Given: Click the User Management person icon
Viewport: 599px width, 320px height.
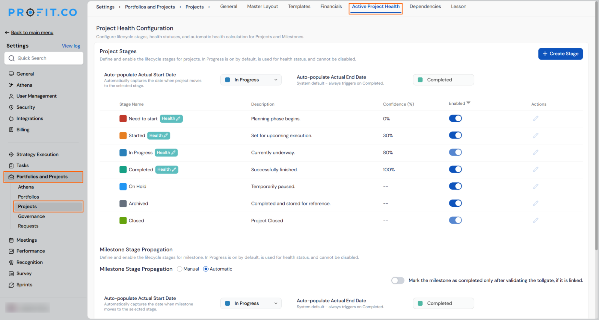Looking at the screenshot, I should (11, 96).
